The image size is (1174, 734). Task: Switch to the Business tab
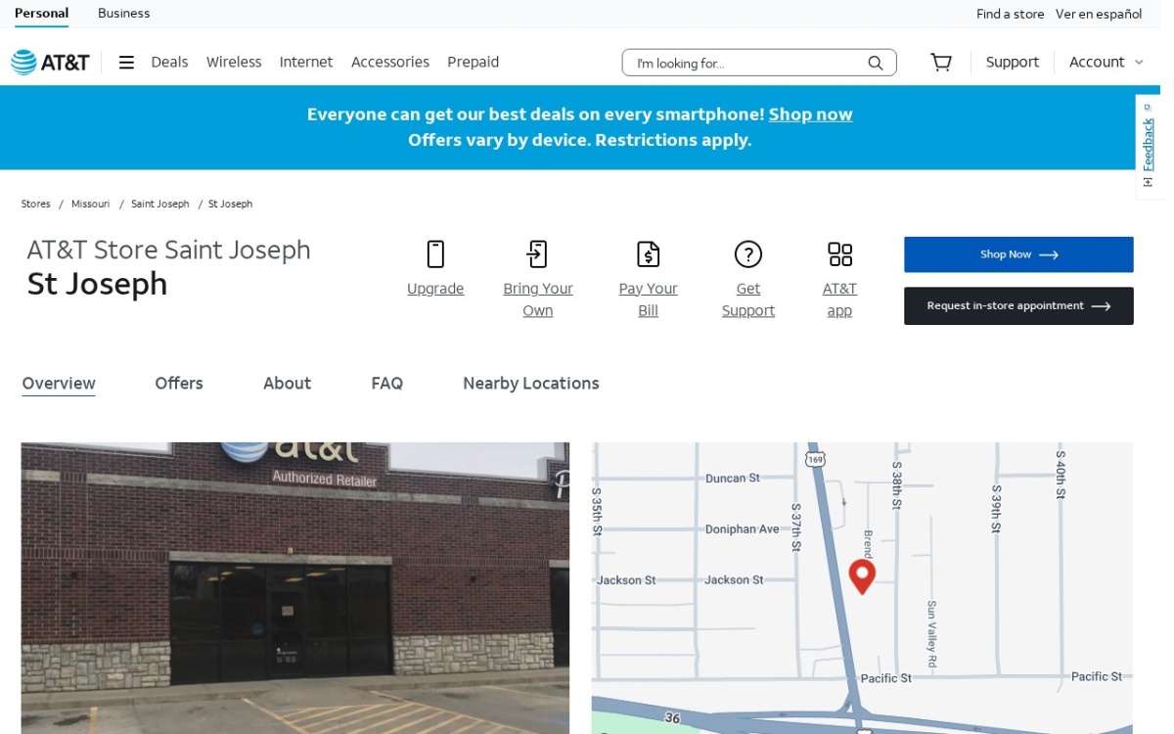pyautogui.click(x=124, y=14)
